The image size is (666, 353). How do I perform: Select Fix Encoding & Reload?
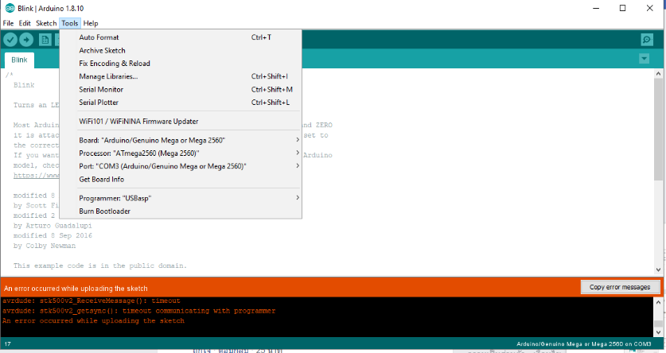[x=181, y=64]
